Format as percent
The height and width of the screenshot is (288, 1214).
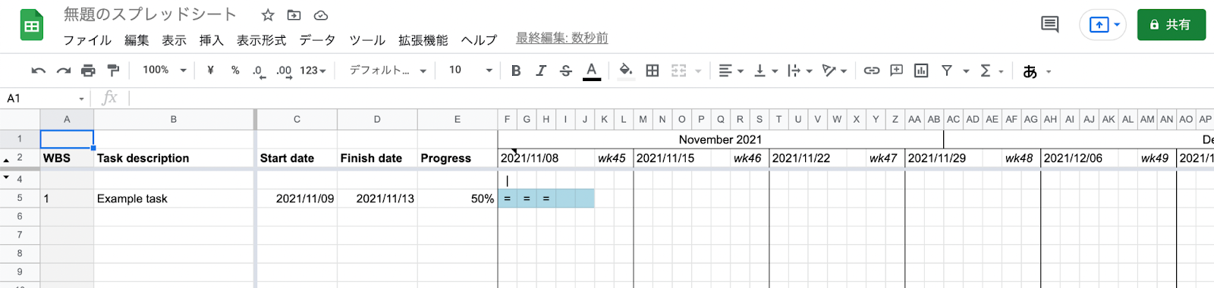[235, 70]
